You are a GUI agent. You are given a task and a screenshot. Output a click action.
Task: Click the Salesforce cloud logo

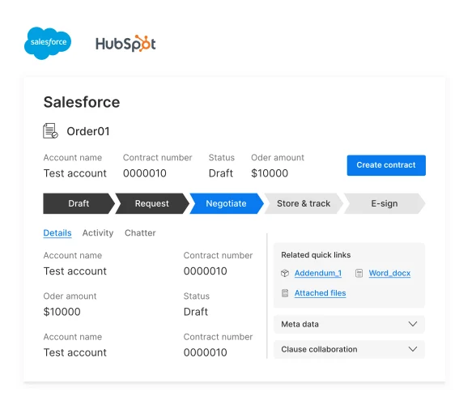pyautogui.click(x=48, y=43)
